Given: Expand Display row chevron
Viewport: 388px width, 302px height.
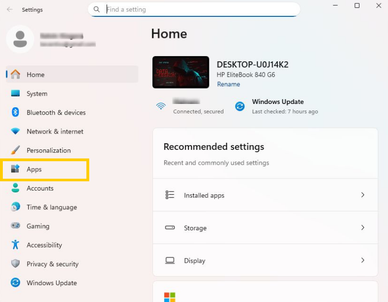Looking at the screenshot, I should click(363, 260).
